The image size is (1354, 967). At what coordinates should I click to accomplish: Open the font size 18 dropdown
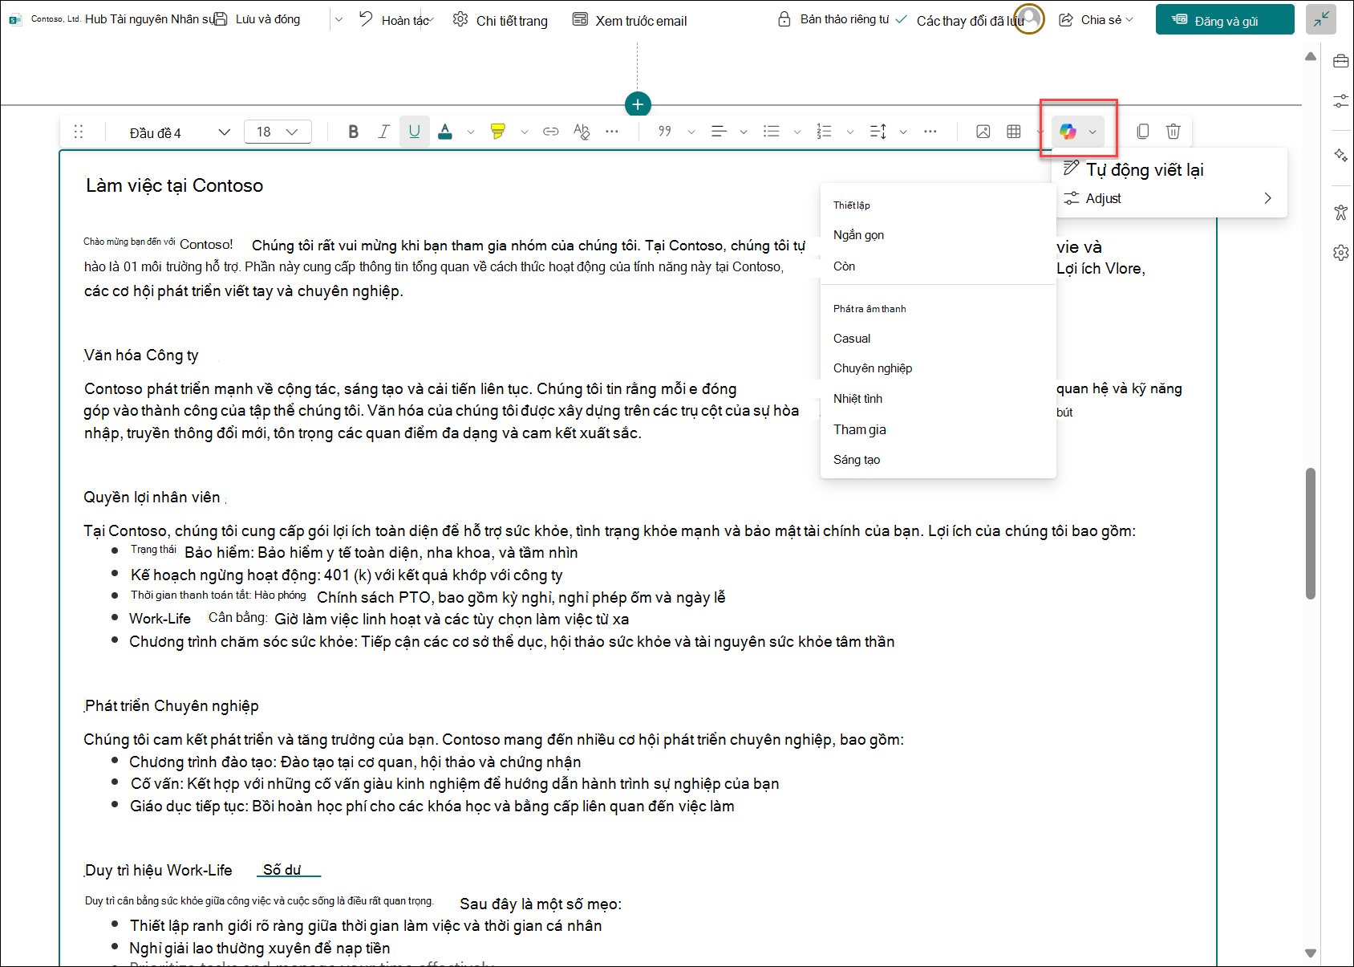pyautogui.click(x=278, y=132)
